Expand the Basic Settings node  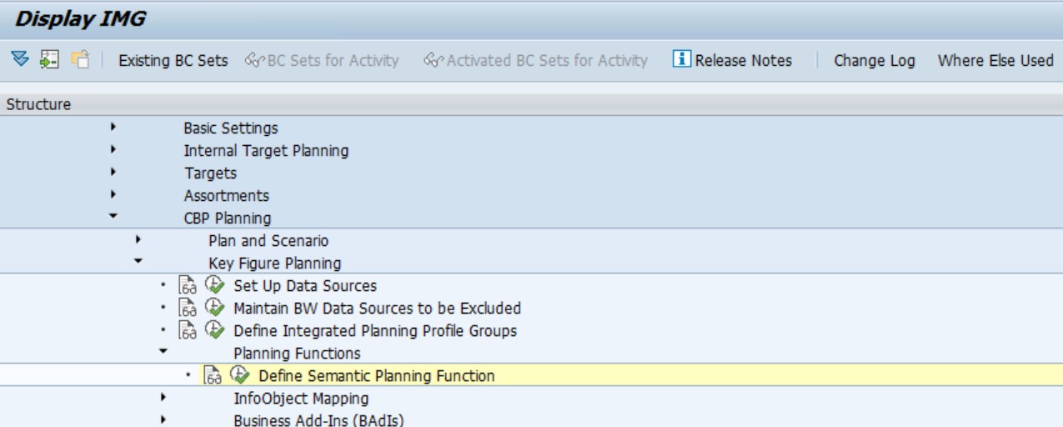coord(113,128)
